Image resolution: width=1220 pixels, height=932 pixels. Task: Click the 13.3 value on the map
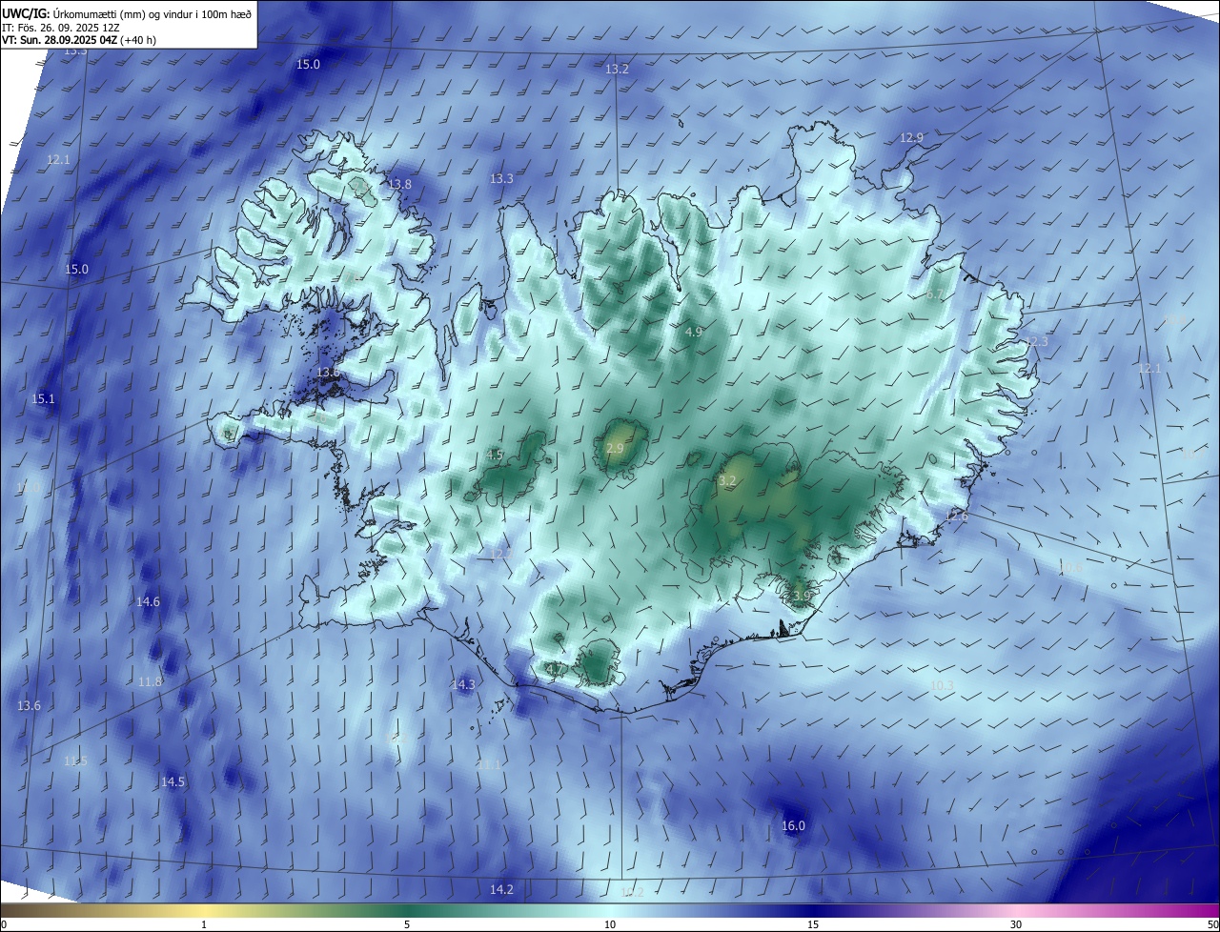[501, 178]
